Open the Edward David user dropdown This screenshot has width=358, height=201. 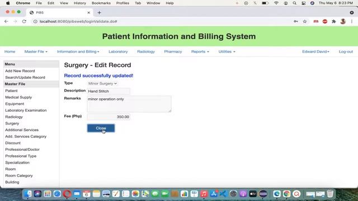(x=315, y=51)
